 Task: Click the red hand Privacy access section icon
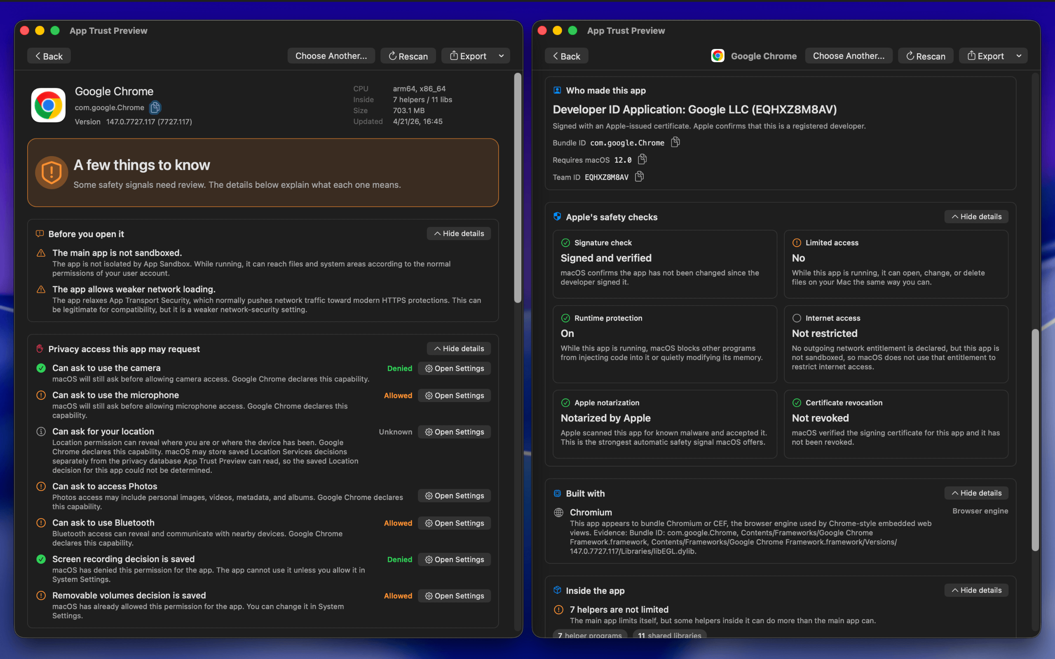[x=40, y=349]
